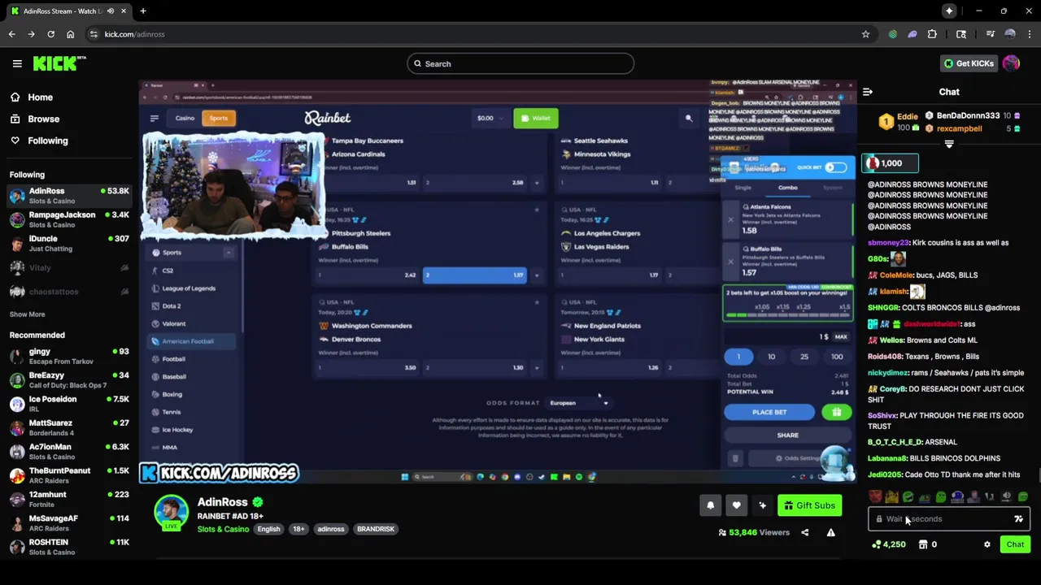Click the rexcampbell leaderboard entry
The width and height of the screenshot is (1041, 585).
(x=973, y=128)
